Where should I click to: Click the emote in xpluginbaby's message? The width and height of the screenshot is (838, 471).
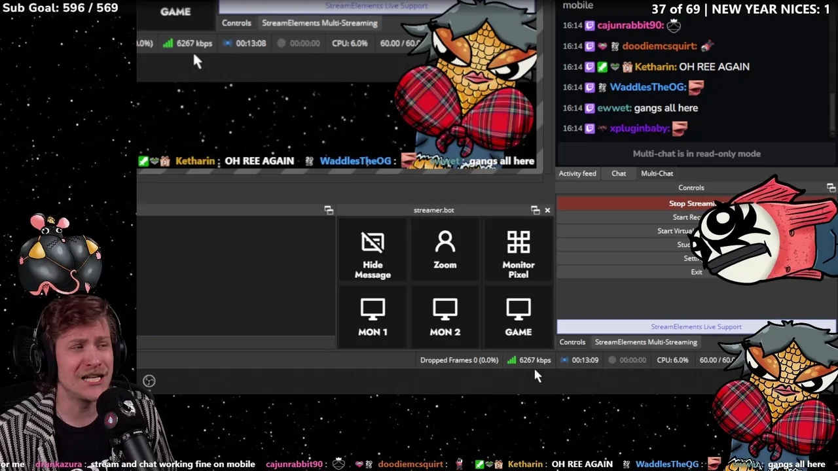(x=680, y=128)
